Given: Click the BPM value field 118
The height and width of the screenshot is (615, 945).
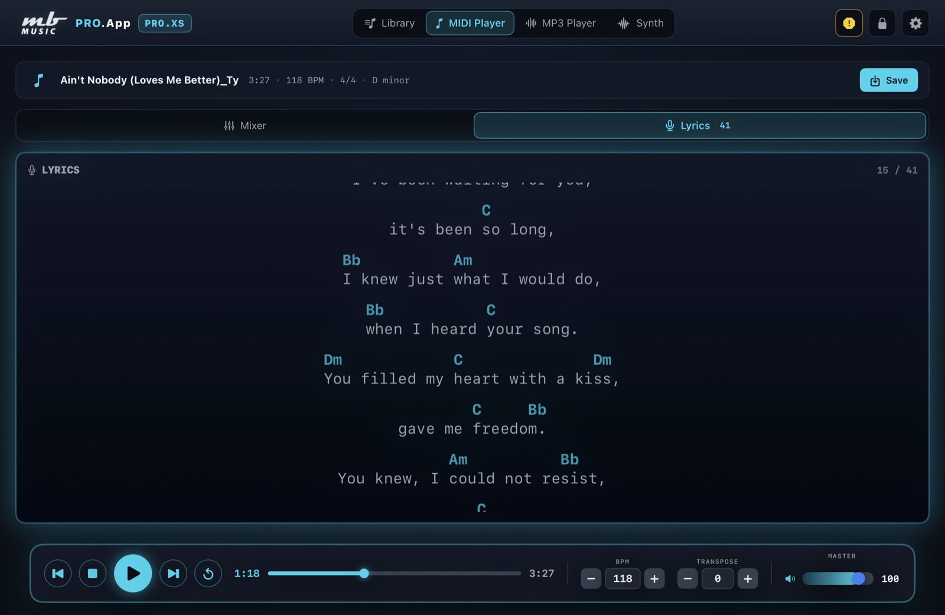Looking at the screenshot, I should (x=623, y=578).
